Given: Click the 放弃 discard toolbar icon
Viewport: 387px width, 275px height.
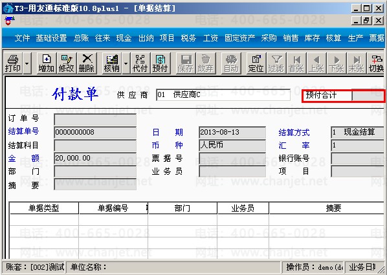Looking at the screenshot, I should tap(206, 63).
